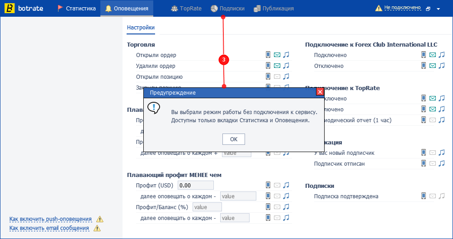This screenshot has height=239, width=453.
Task: Toggle sound icon for Открыли позицию
Action: coord(286,76)
